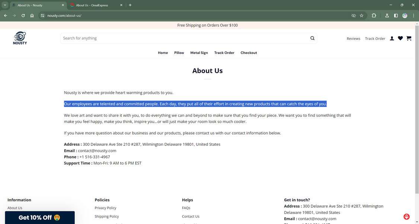Open the Chrome three-dot menu
The width and height of the screenshot is (419, 224).
[413, 16]
